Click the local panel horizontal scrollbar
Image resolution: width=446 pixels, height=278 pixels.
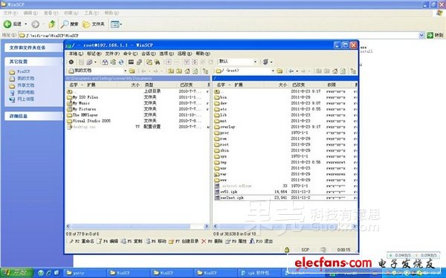click(x=138, y=226)
